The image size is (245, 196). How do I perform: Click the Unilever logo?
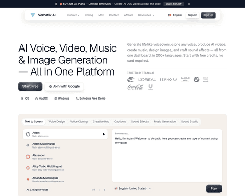[150, 87]
